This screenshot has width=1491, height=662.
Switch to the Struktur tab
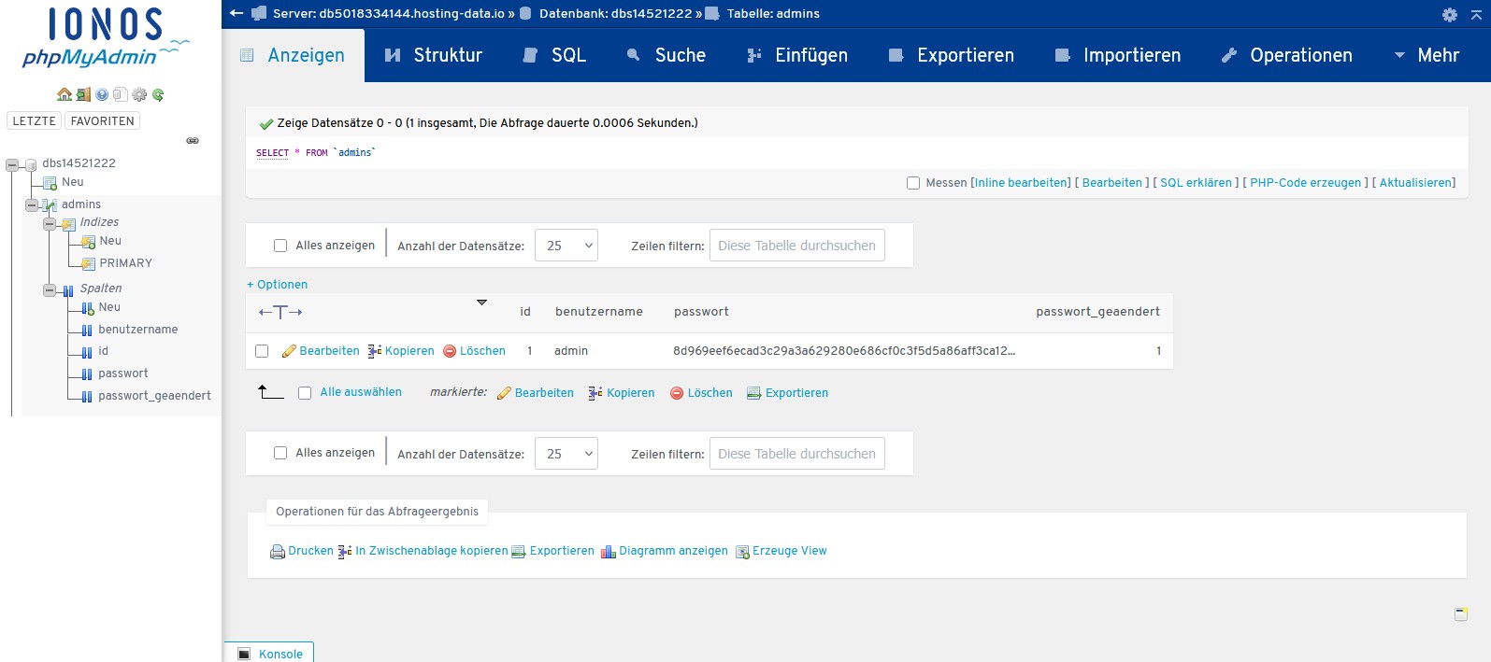434,55
